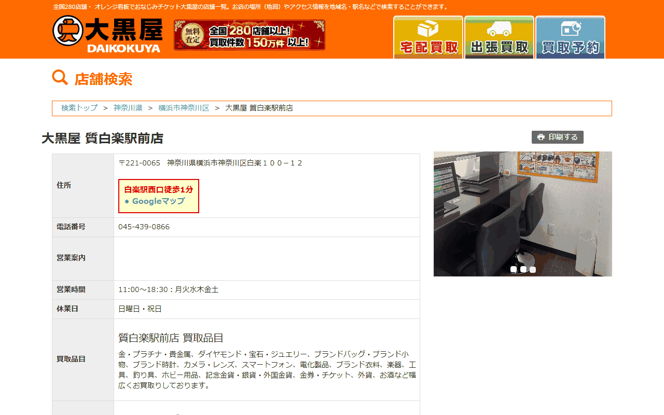
Task: Select the first carousel dot on store photo
Action: pos(514,269)
